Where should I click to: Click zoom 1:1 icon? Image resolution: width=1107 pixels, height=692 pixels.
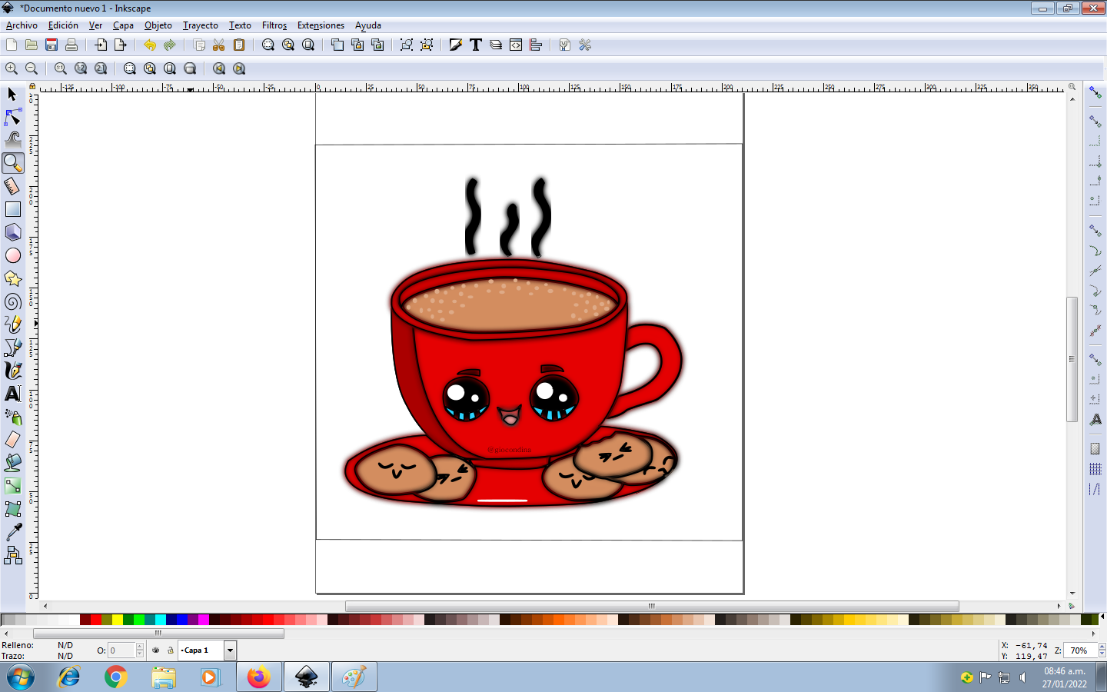[x=61, y=68]
